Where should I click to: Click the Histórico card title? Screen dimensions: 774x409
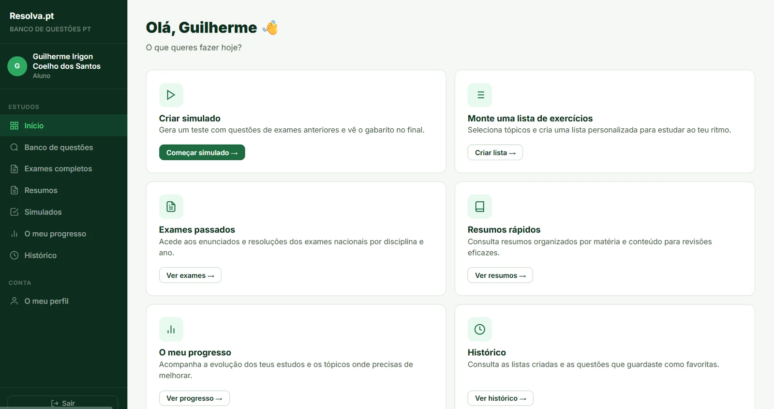(x=487, y=353)
